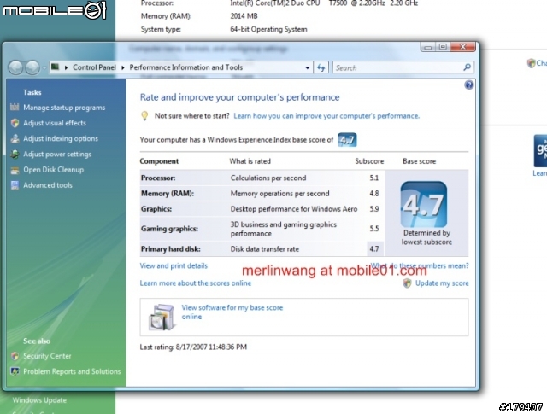
Task: Click the Refresh button beside address bar
Action: (321, 67)
